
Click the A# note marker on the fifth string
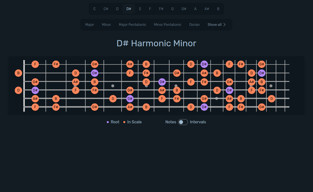click(35, 99)
